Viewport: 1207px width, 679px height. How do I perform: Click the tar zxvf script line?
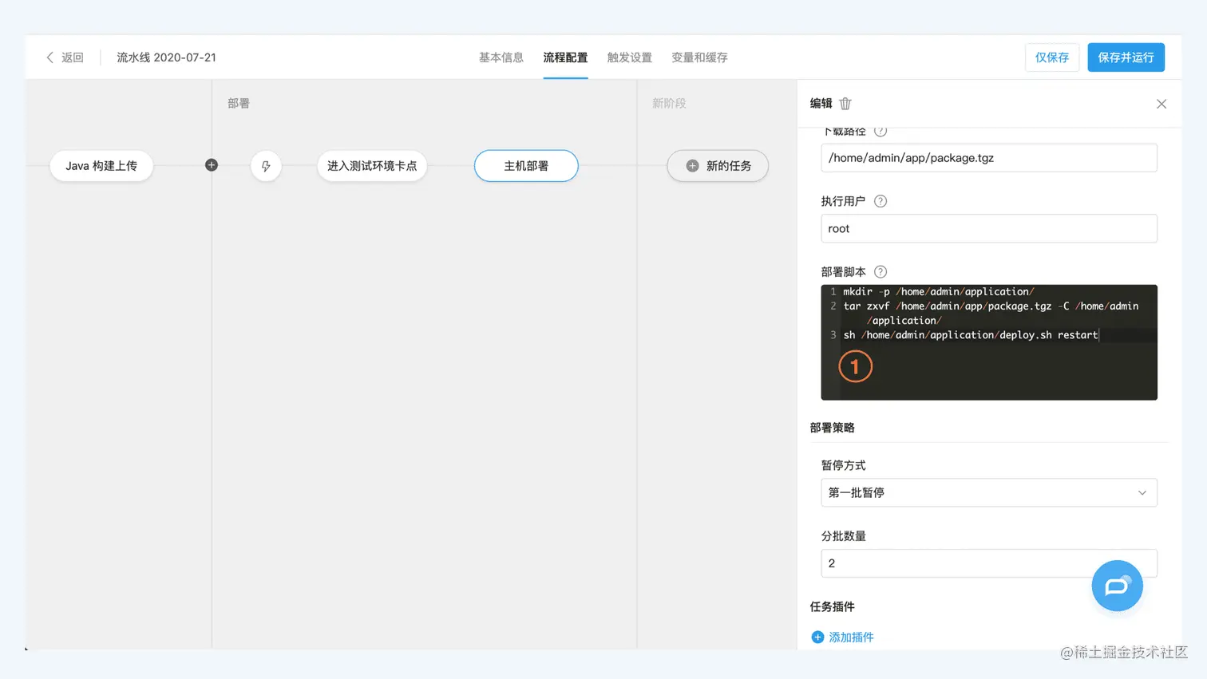tap(991, 314)
